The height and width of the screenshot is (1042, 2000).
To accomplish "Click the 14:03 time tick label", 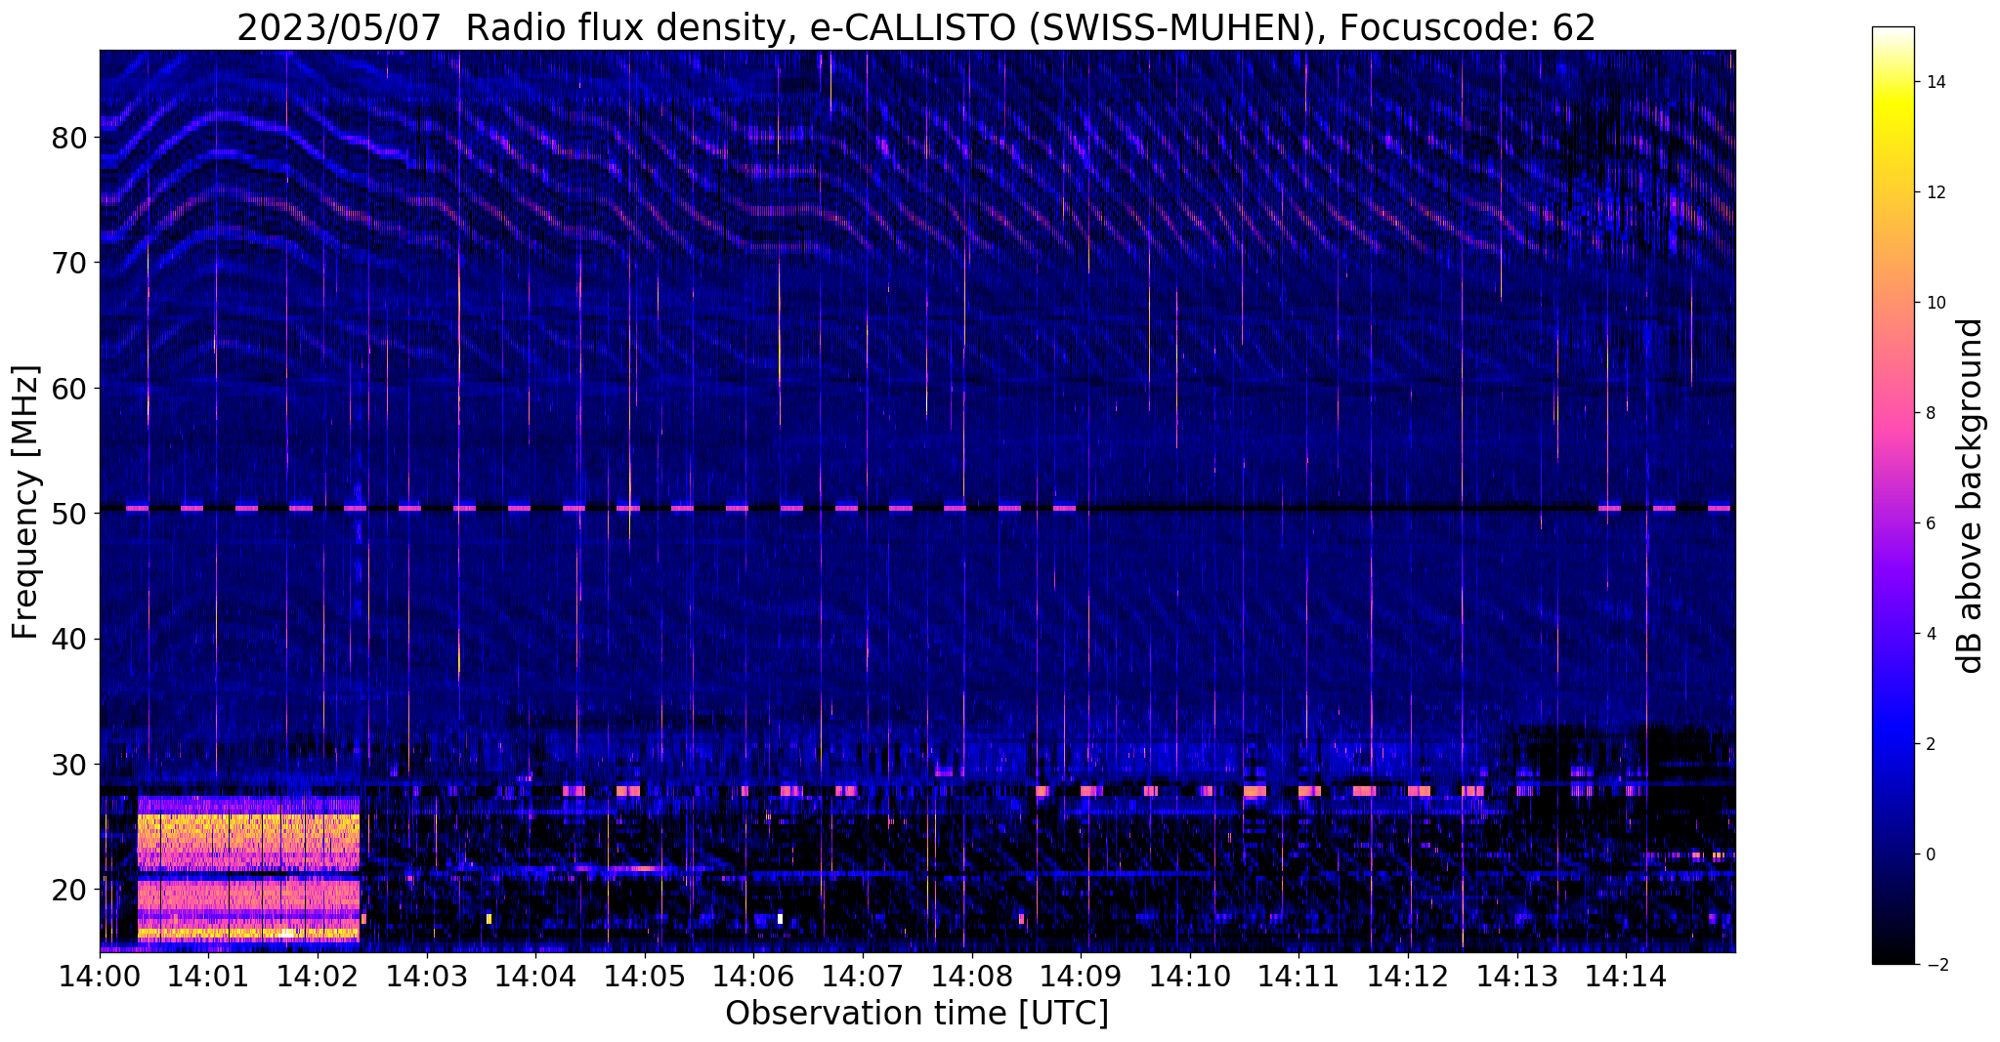I will [427, 976].
